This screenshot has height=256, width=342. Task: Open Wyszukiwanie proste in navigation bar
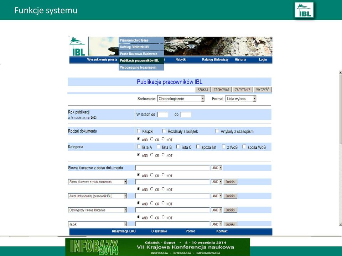(x=102, y=59)
